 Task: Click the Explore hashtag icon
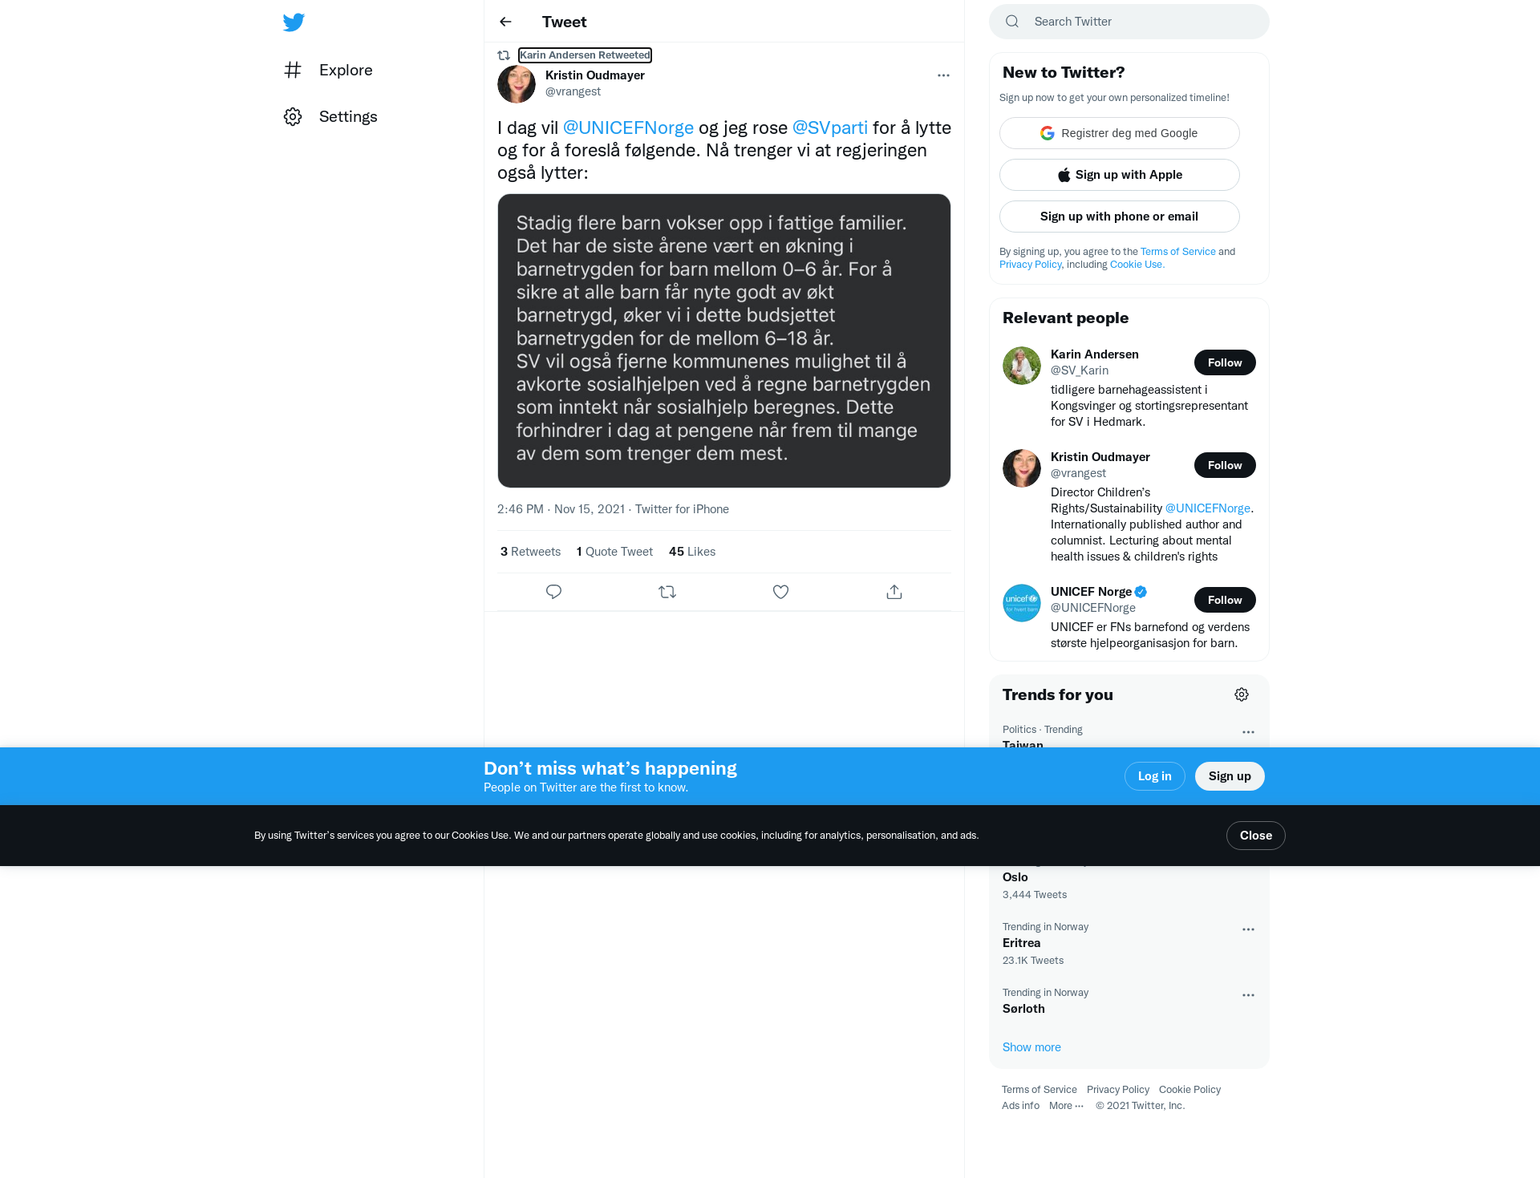point(293,70)
